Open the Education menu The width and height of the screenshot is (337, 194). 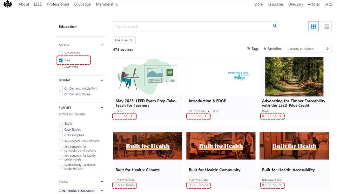(83, 4)
